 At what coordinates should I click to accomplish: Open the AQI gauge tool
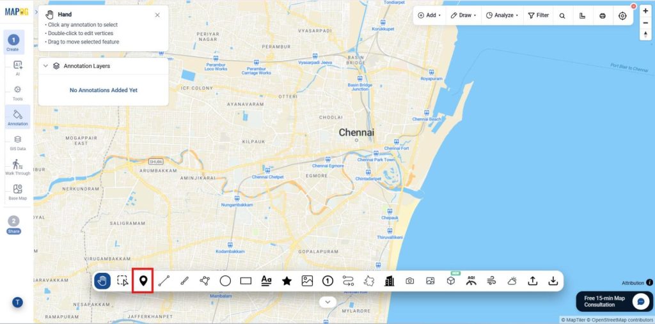click(471, 281)
